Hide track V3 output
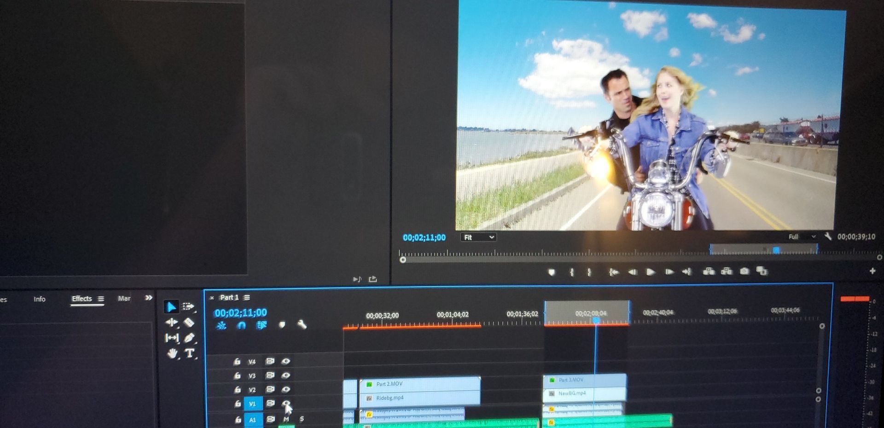The image size is (884, 428). 285,375
